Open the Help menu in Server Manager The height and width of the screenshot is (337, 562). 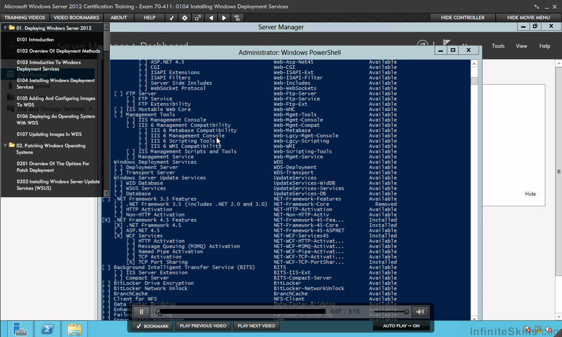545,46
